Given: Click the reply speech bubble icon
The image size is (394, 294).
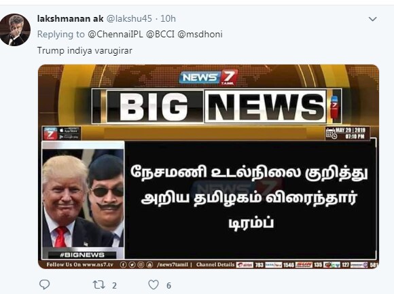Looking at the screenshot, I should coord(44,285).
